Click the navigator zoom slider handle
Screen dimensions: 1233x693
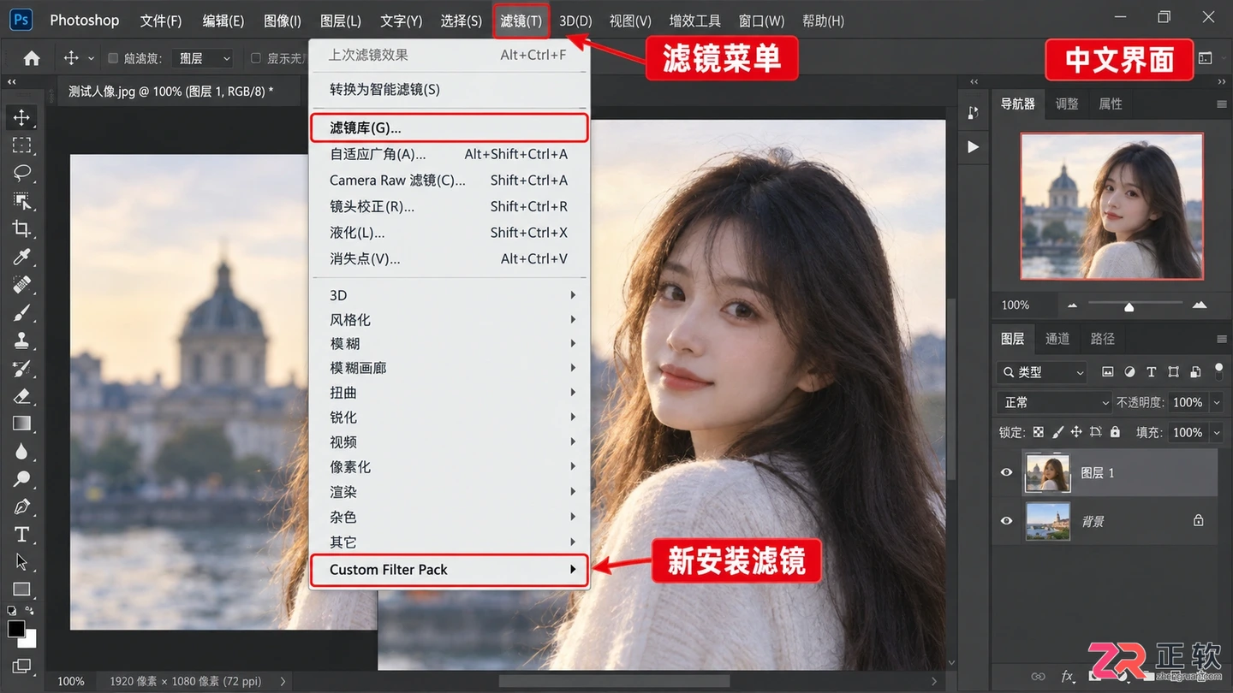(x=1129, y=306)
